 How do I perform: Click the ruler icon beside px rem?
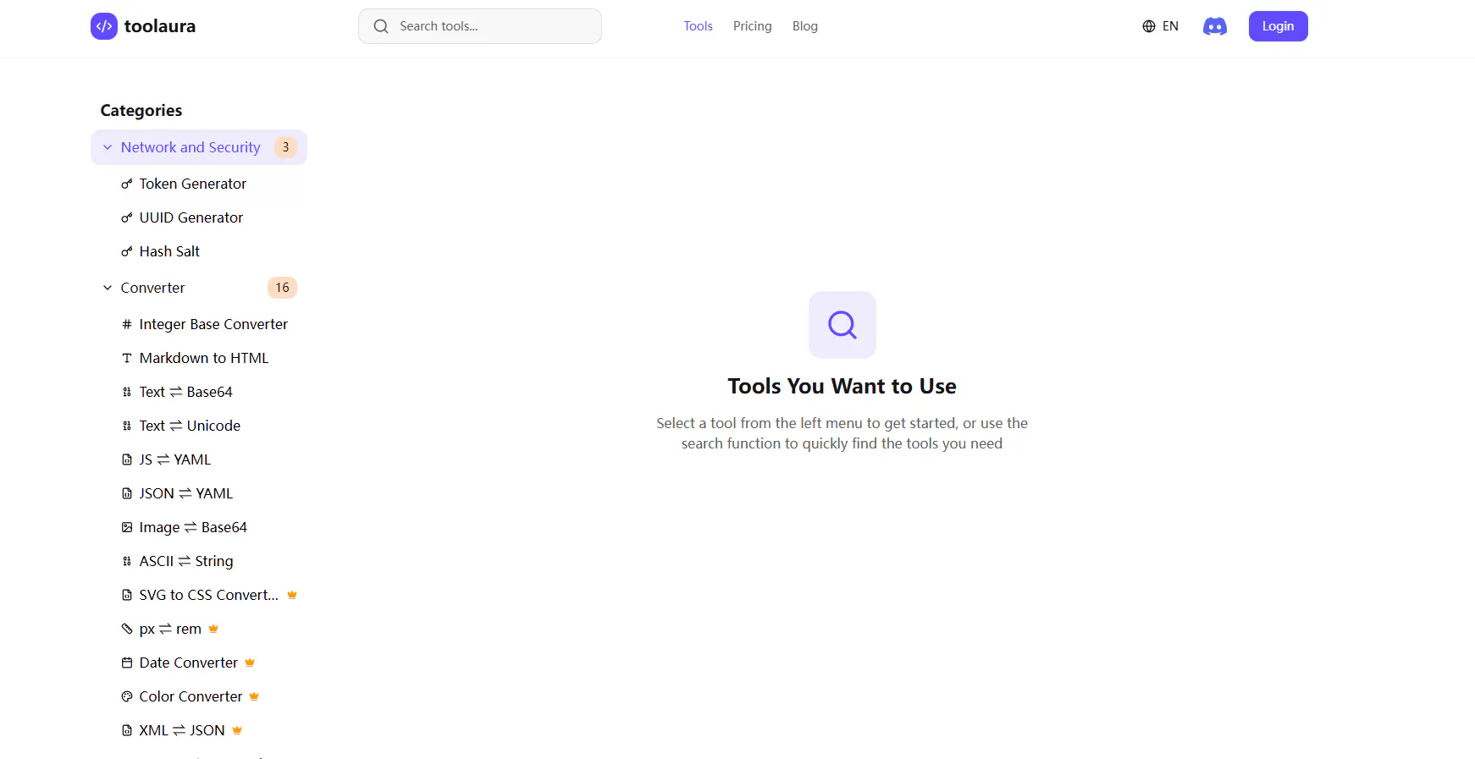click(x=127, y=629)
